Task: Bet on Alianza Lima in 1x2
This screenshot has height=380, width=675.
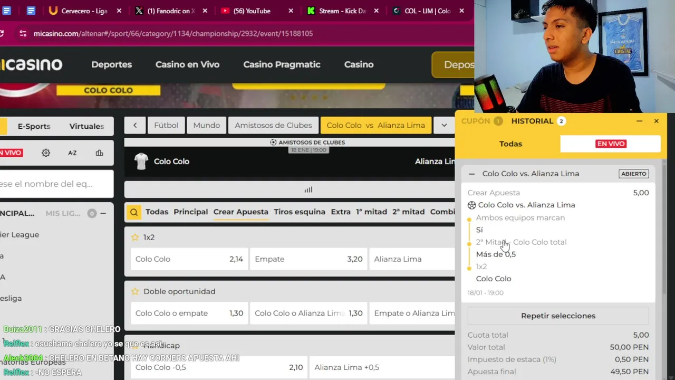Action: pyautogui.click(x=412, y=259)
